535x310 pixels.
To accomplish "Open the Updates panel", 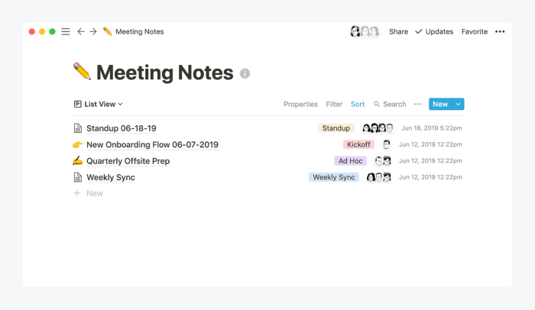I will pos(434,32).
